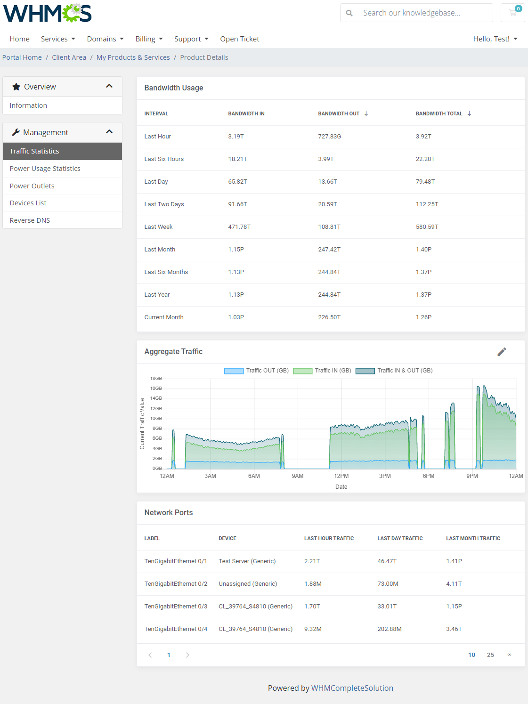Click TenGigabitEthernet 0/3 label

[176, 607]
